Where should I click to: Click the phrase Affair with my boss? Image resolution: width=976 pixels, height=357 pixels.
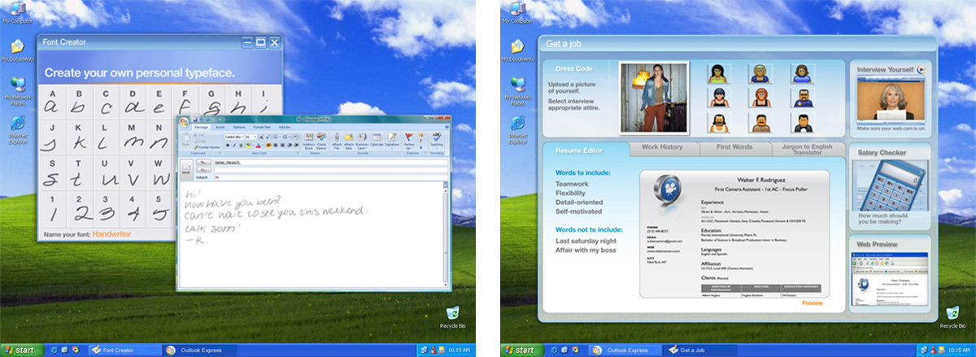pos(586,250)
